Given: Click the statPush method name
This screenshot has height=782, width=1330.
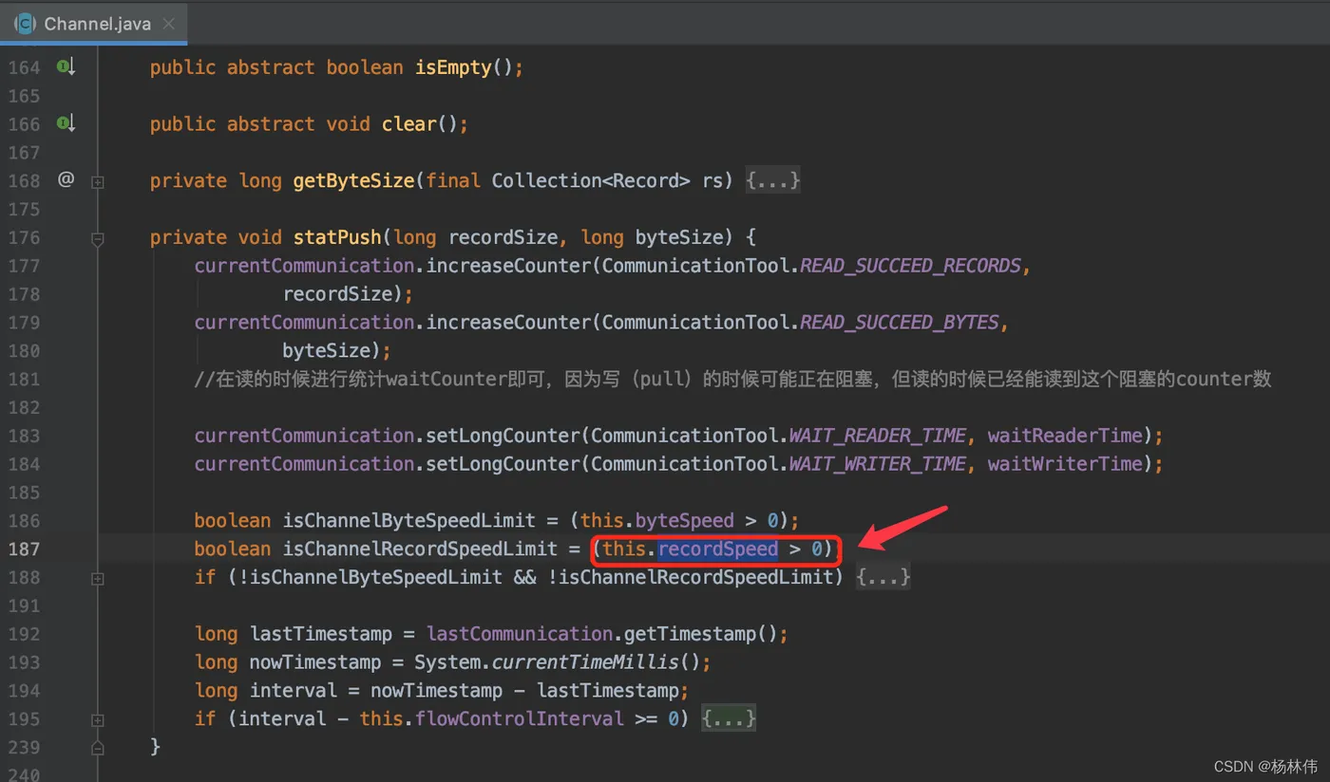Looking at the screenshot, I should pyautogui.click(x=338, y=237).
